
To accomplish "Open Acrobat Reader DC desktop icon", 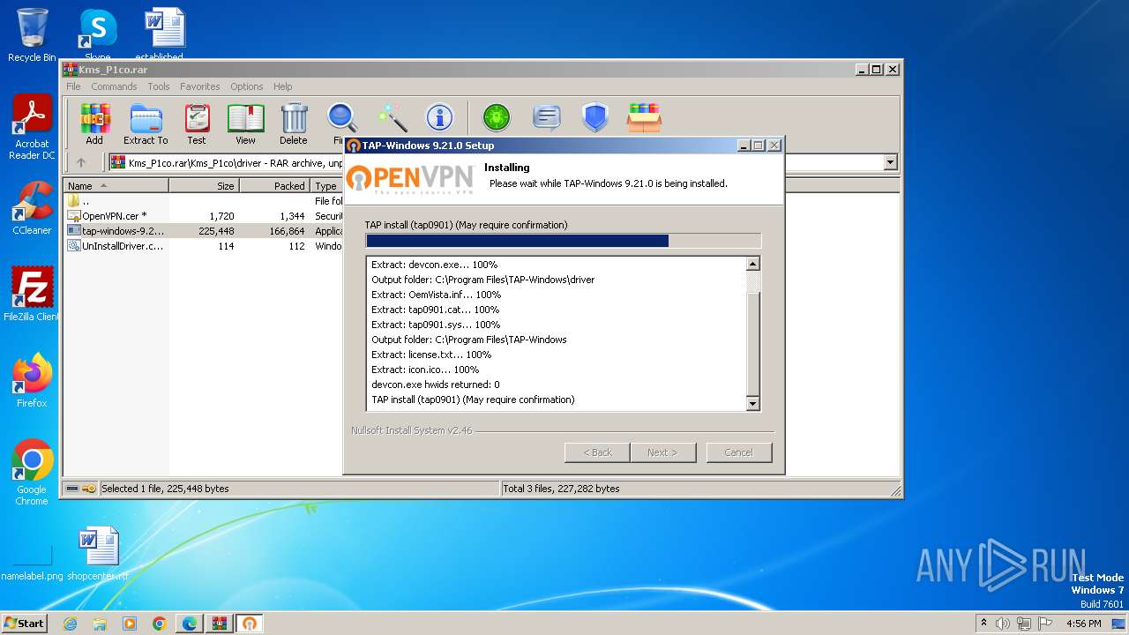I will [x=32, y=128].
